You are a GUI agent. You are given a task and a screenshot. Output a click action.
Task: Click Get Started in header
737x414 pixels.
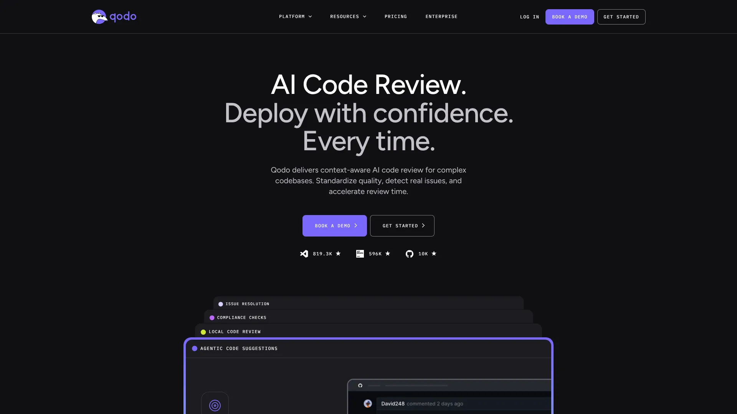coord(621,17)
